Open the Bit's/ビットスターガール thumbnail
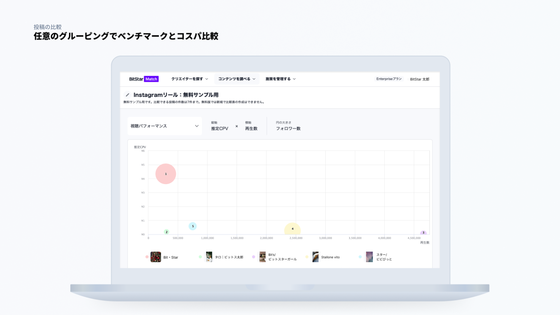This screenshot has height=315, width=560. pyautogui.click(x=262, y=257)
